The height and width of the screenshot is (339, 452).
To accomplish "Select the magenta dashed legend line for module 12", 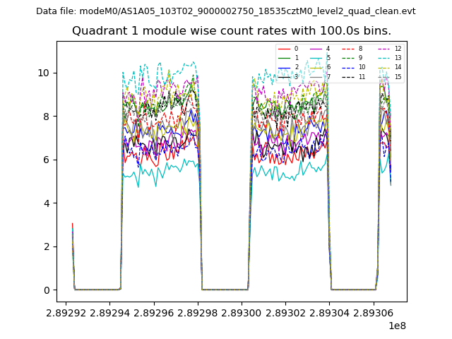I will [383, 49].
